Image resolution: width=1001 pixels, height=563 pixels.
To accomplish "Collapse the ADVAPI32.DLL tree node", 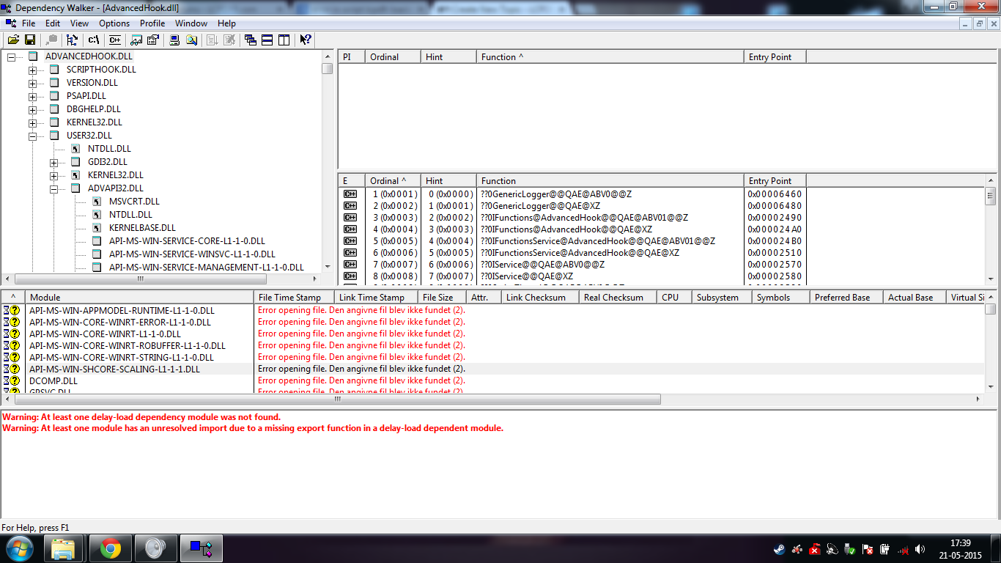I will pyautogui.click(x=53, y=188).
